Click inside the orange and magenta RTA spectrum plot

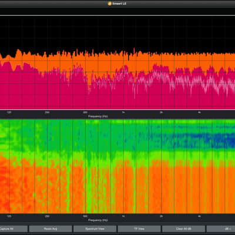117,63
